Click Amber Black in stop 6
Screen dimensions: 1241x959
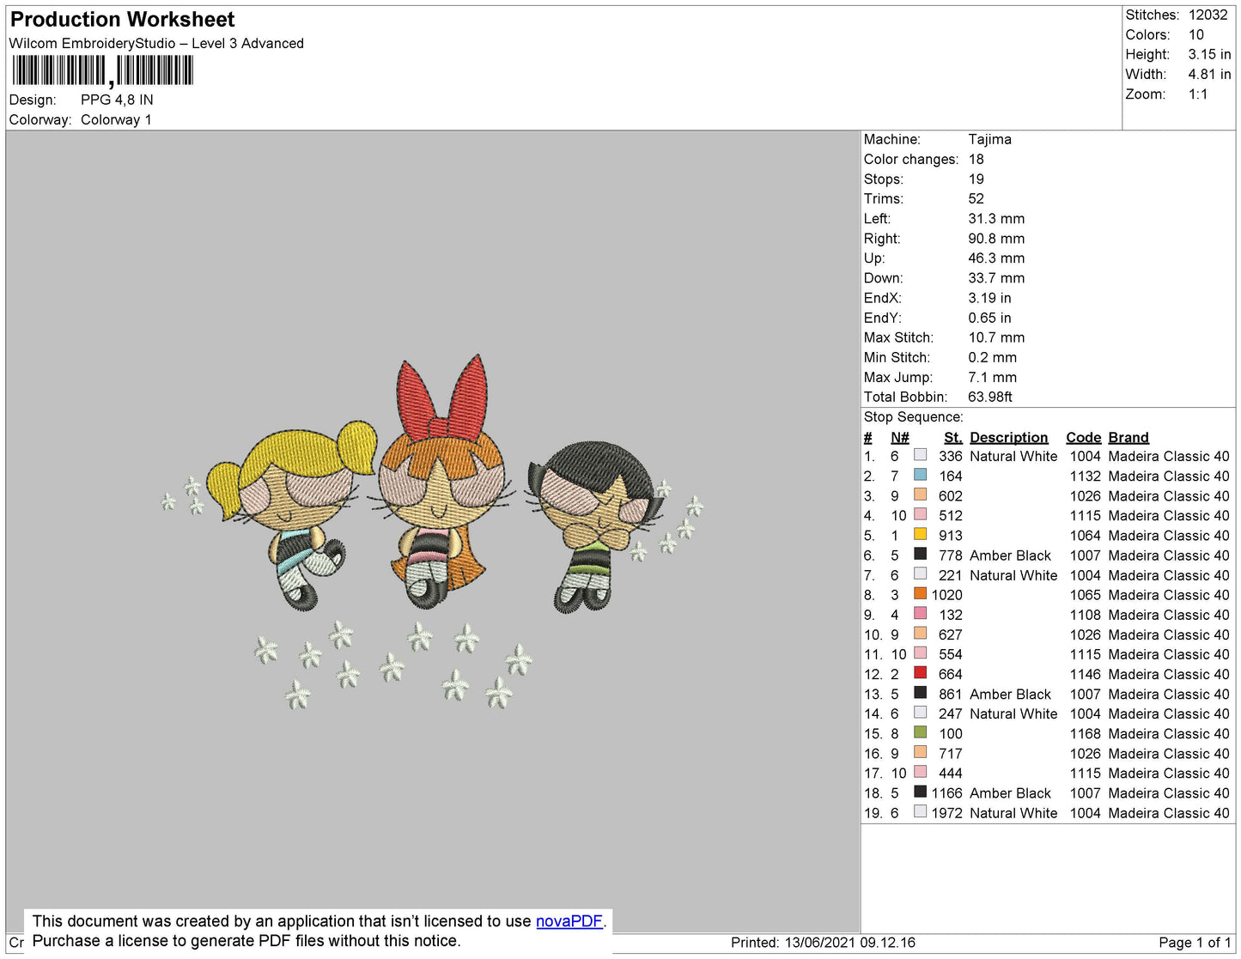pyautogui.click(x=1010, y=555)
